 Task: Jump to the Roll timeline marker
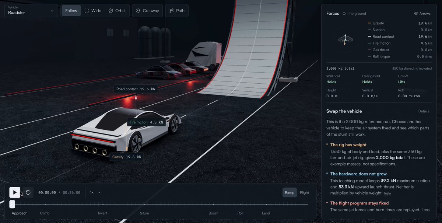240,213
